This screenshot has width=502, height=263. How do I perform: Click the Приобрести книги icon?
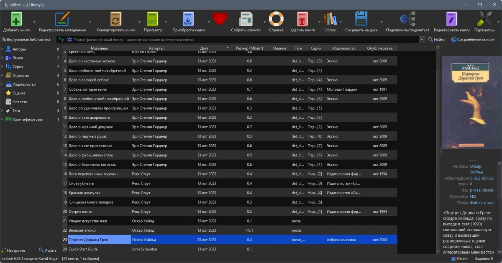[x=189, y=20]
